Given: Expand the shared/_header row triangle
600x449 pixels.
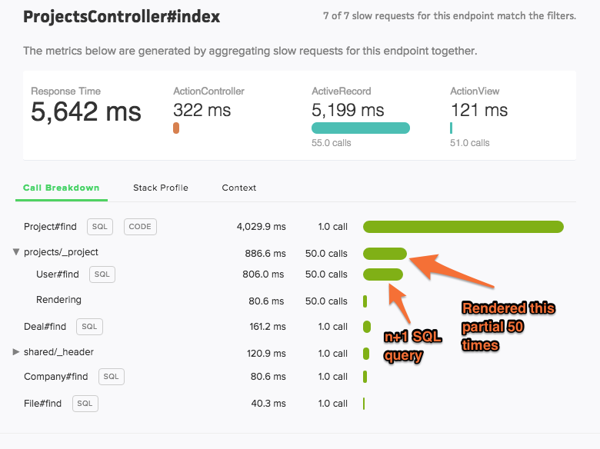Looking at the screenshot, I should [15, 352].
